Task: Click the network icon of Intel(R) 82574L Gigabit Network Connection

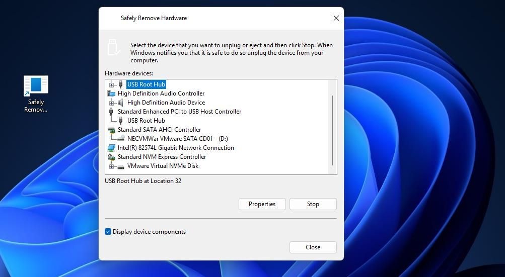Action: coord(111,148)
